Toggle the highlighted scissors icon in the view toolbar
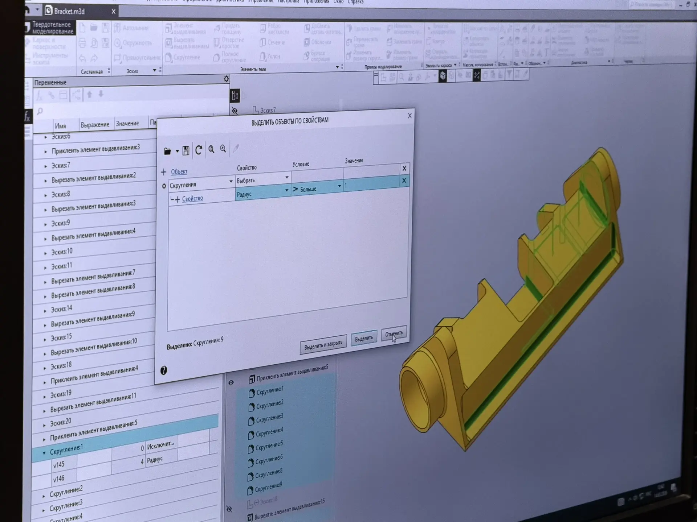Screen dimensions: 697x522 477,75
